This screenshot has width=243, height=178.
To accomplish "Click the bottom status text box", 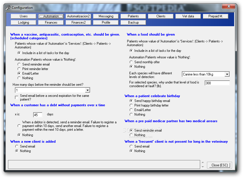I will (104, 164).
